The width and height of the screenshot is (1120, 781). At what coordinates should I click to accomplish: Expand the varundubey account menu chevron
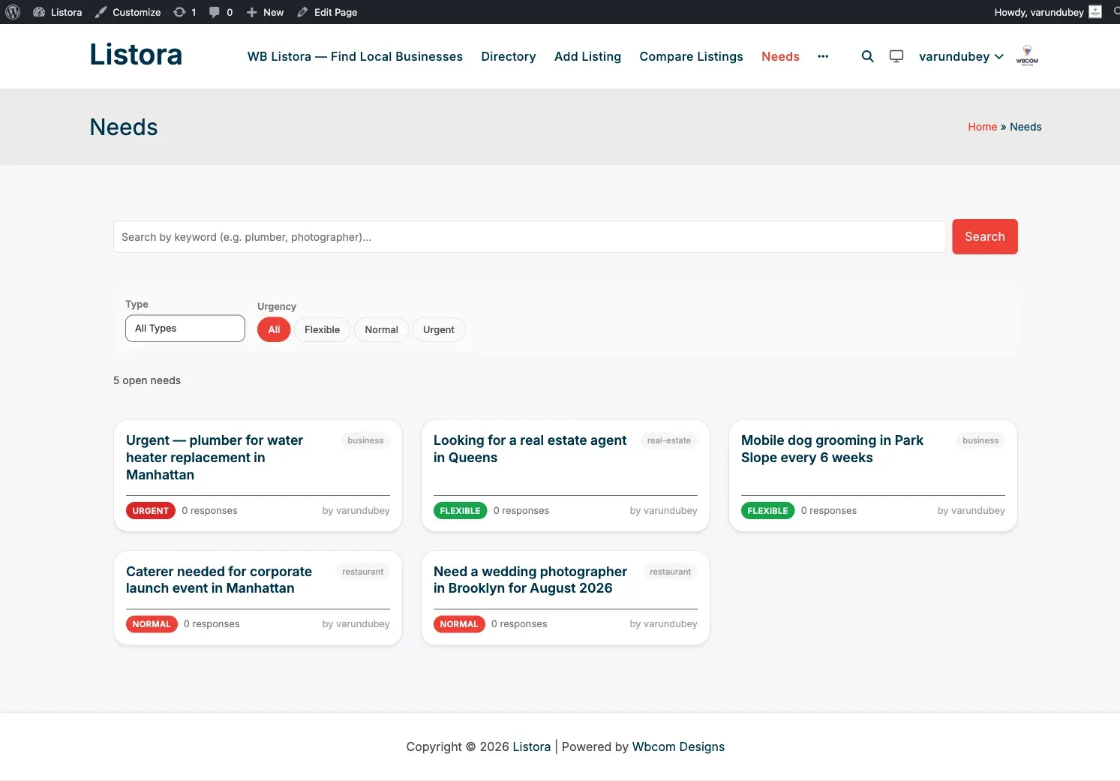[x=999, y=56]
